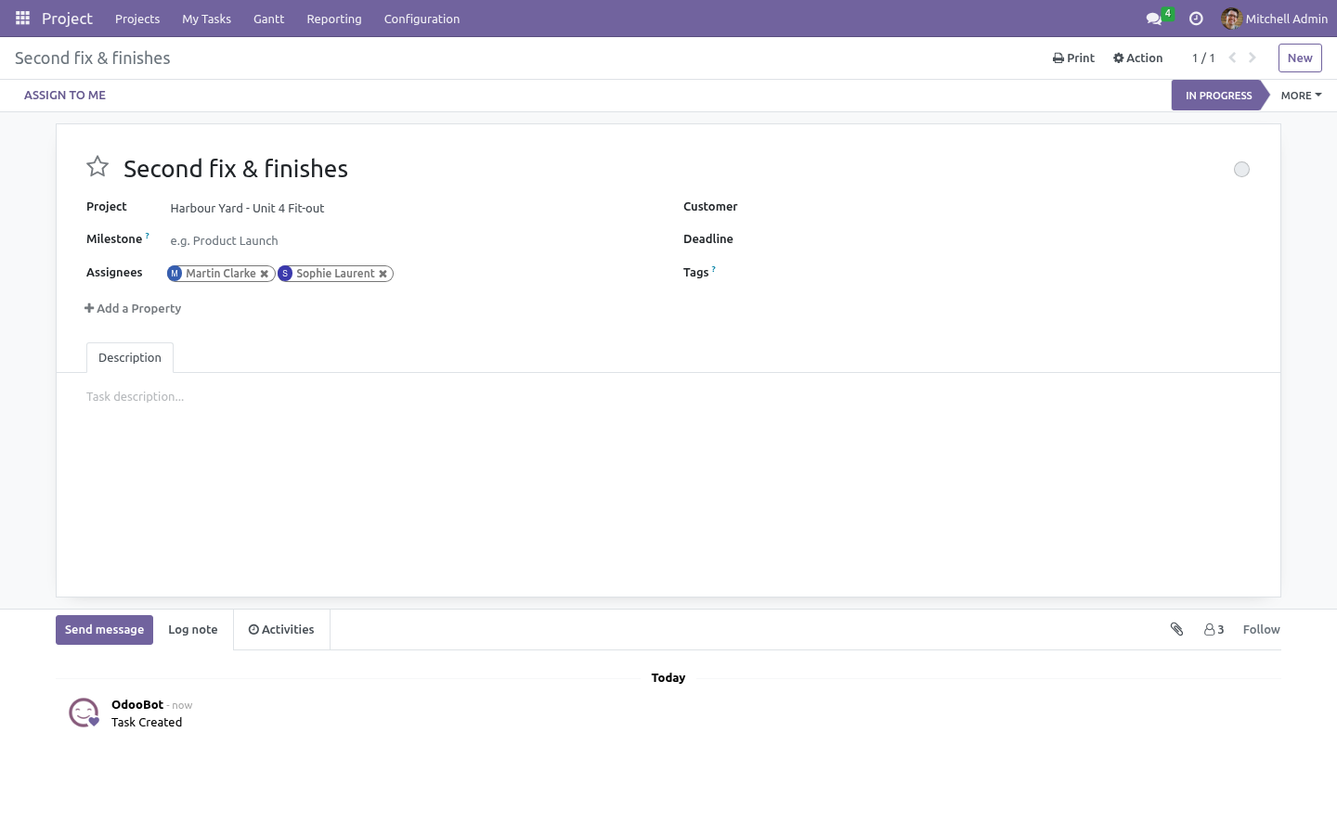This screenshot has width=1337, height=835.
Task: Click Log note button
Action: pyautogui.click(x=193, y=630)
